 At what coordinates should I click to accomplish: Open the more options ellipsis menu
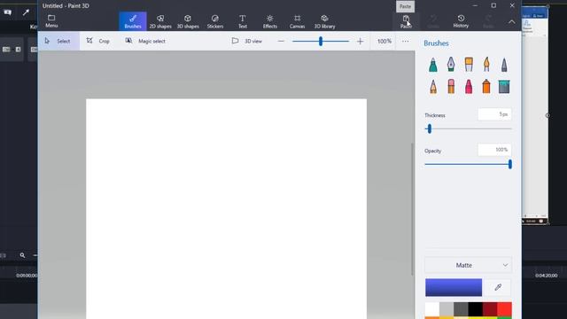coord(406,42)
